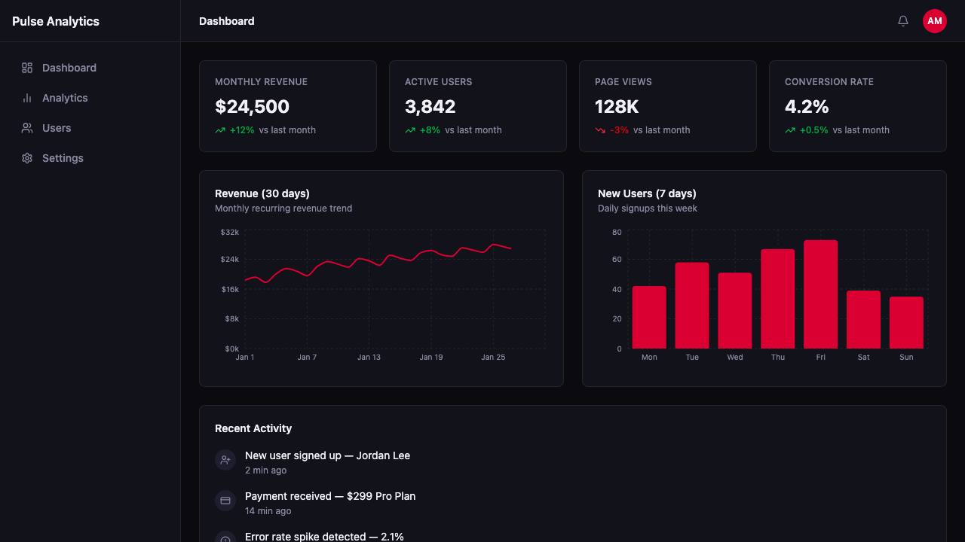Screen dimensions: 965x542
Task: Click the Users people icon in sidebar
Action: (x=27, y=128)
